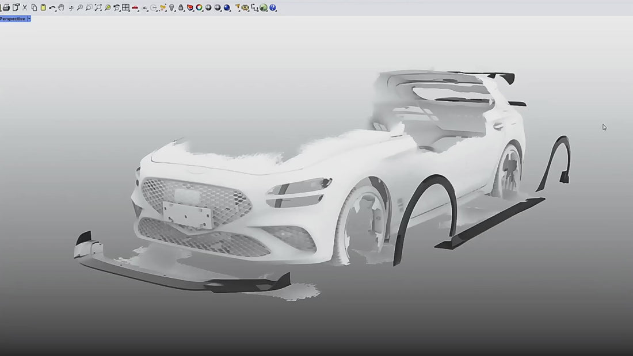Image resolution: width=633 pixels, height=356 pixels.
Task: Click the blue Help question mark icon
Action: (x=273, y=7)
